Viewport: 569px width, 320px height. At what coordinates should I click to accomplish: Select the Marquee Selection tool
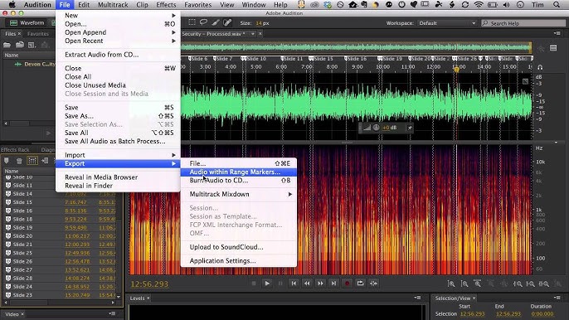pyautogui.click(x=192, y=22)
